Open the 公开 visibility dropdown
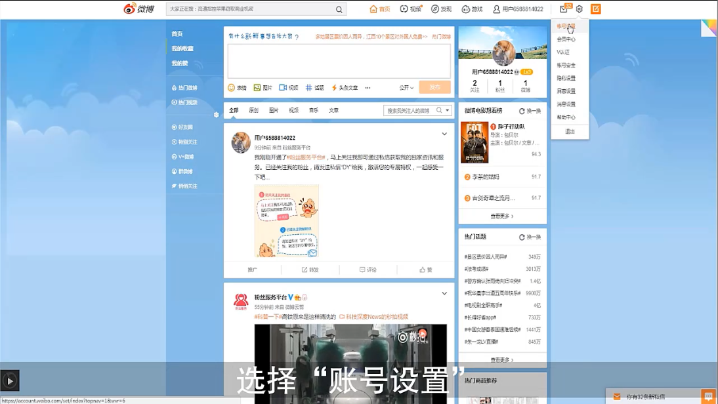Viewport: 718px width, 404px height. point(406,88)
